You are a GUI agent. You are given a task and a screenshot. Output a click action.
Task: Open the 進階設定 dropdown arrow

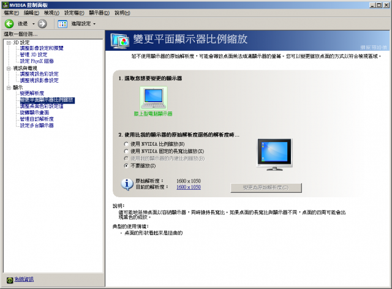(94, 24)
